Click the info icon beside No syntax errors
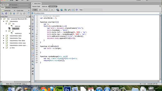Screen dimensions: 162x91 click(x=33, y=13)
